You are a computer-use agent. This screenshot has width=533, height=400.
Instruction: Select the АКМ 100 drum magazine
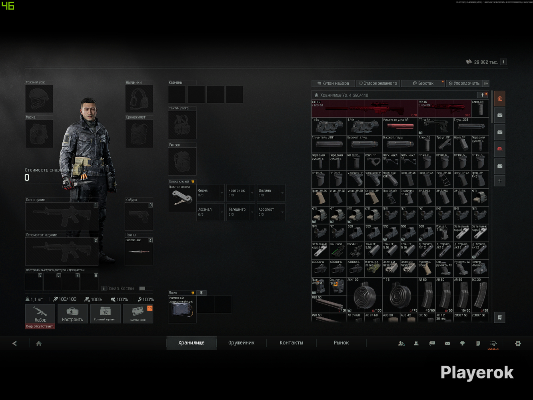click(x=364, y=295)
